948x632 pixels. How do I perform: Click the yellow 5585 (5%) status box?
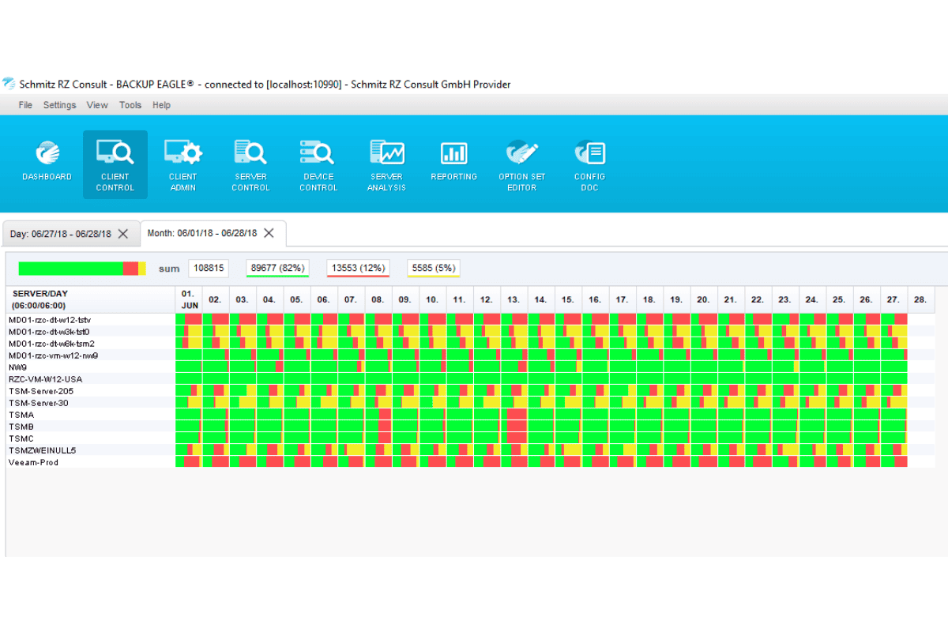tap(433, 269)
